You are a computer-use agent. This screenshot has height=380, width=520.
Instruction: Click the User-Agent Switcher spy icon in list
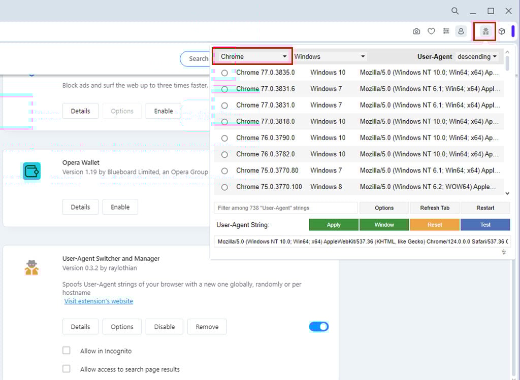pyautogui.click(x=32, y=268)
